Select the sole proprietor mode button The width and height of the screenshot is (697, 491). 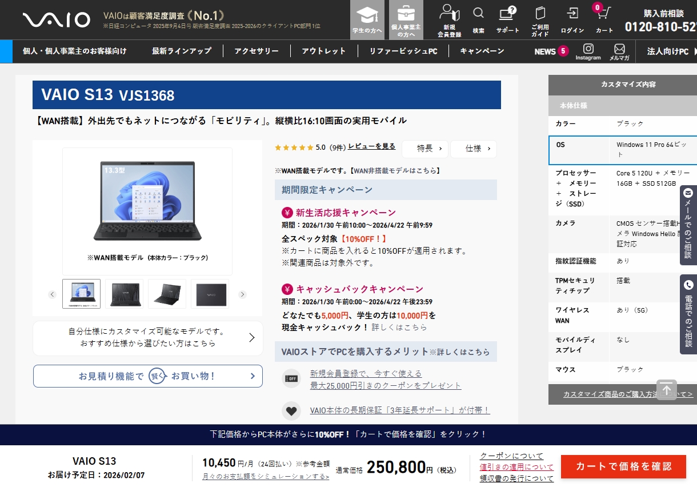click(x=406, y=20)
